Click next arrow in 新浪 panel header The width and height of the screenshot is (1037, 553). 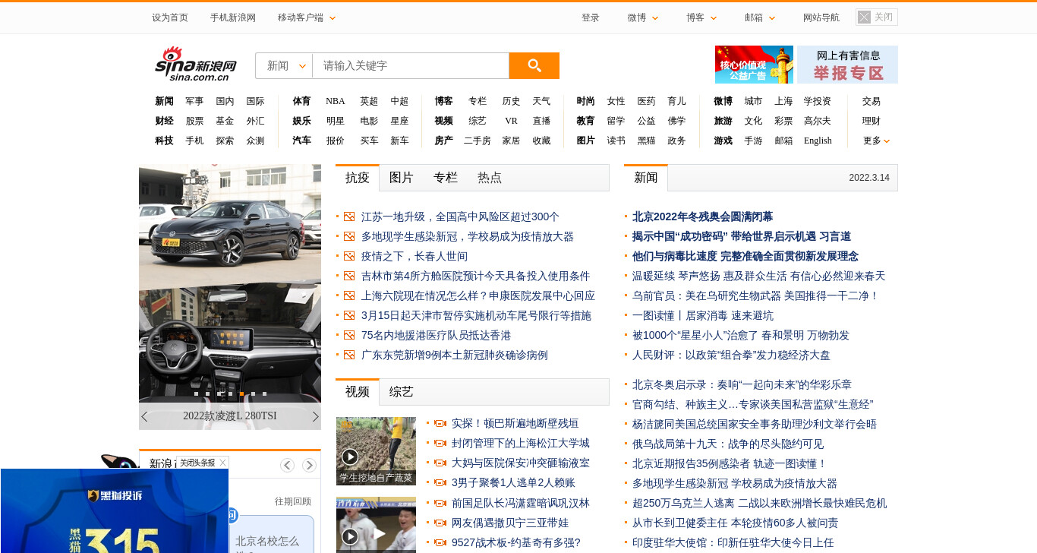[309, 465]
